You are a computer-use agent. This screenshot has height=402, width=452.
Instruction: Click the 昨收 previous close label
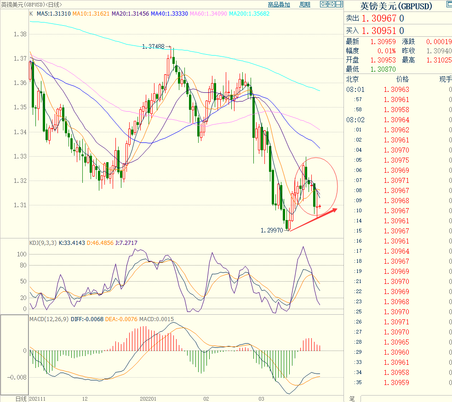(x=408, y=51)
